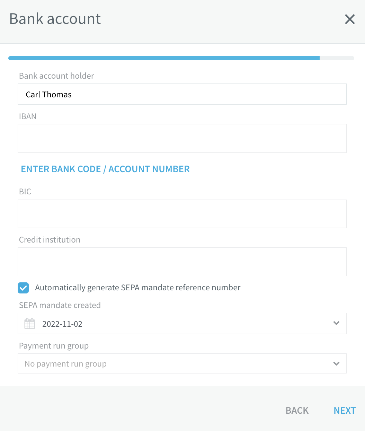The image size is (365, 431).
Task: Go back with the BACK button
Action: pos(297,411)
